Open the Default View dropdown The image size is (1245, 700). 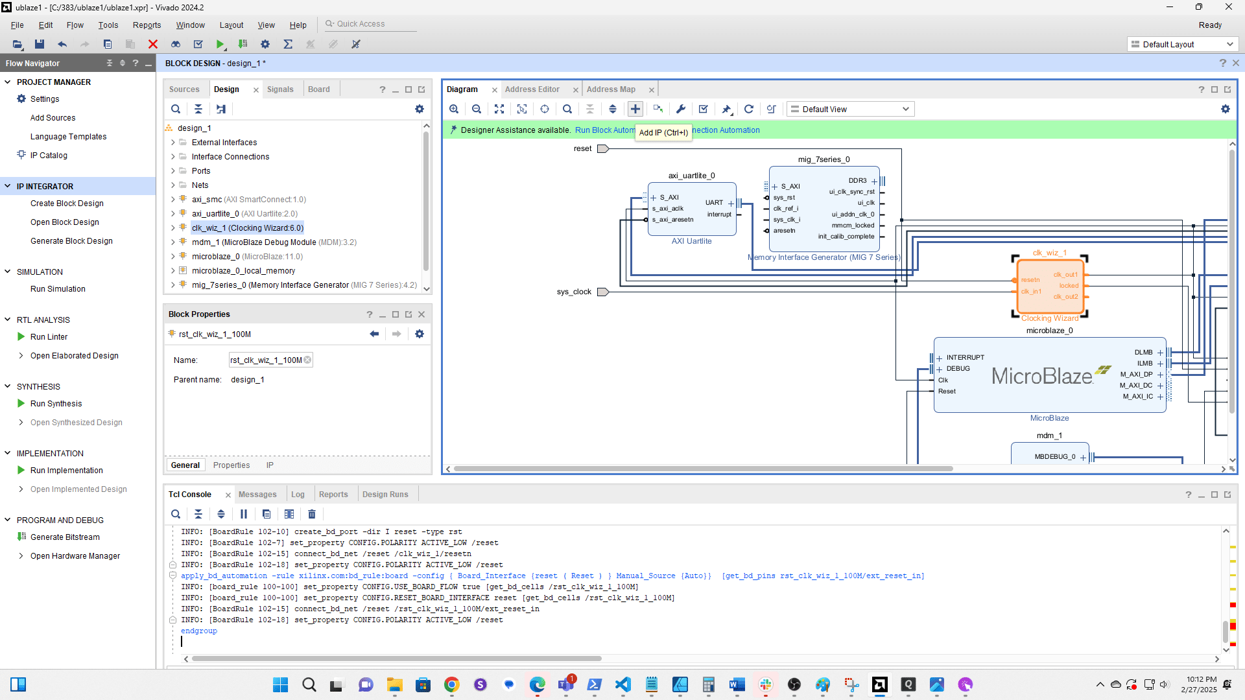pos(849,108)
